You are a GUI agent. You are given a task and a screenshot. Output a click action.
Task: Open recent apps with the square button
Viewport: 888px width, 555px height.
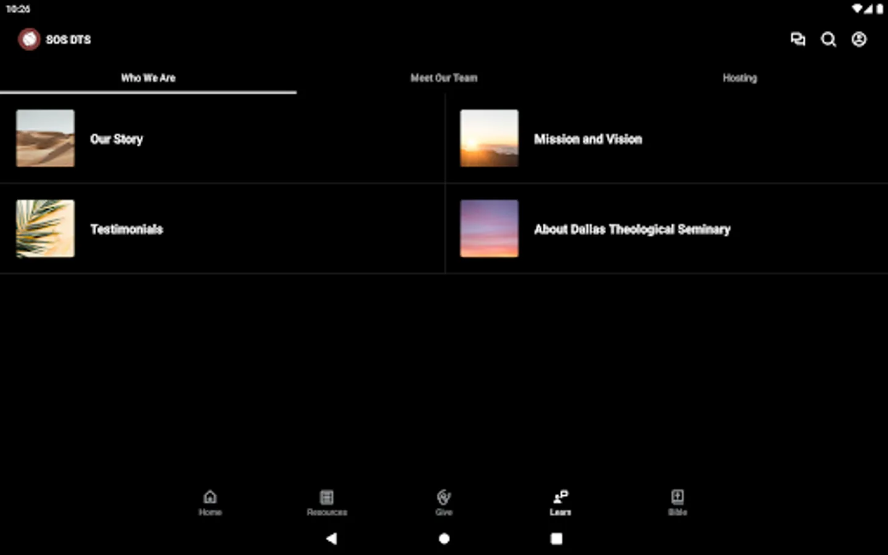point(556,538)
